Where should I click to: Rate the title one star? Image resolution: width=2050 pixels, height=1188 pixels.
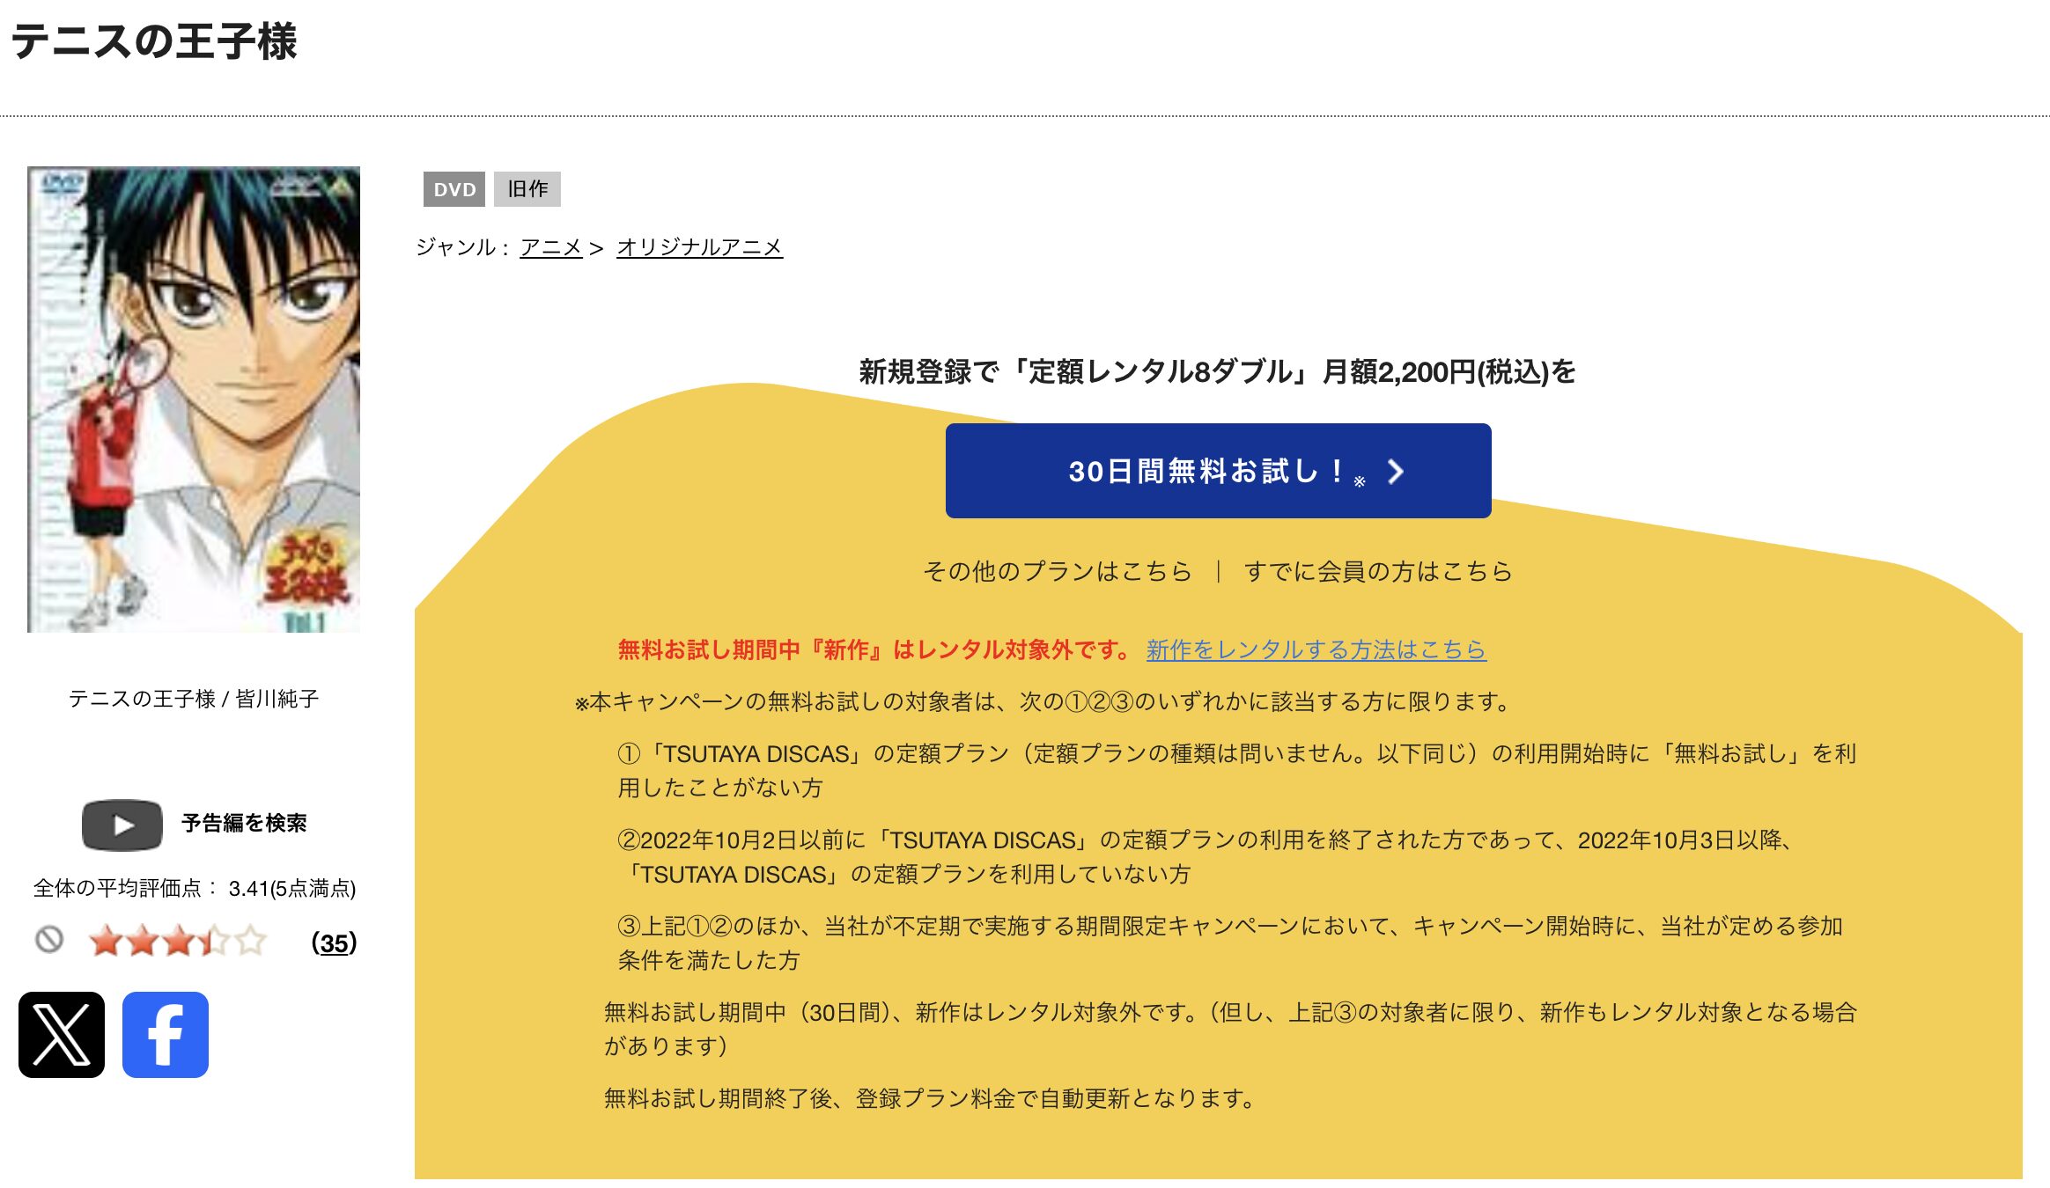[106, 942]
